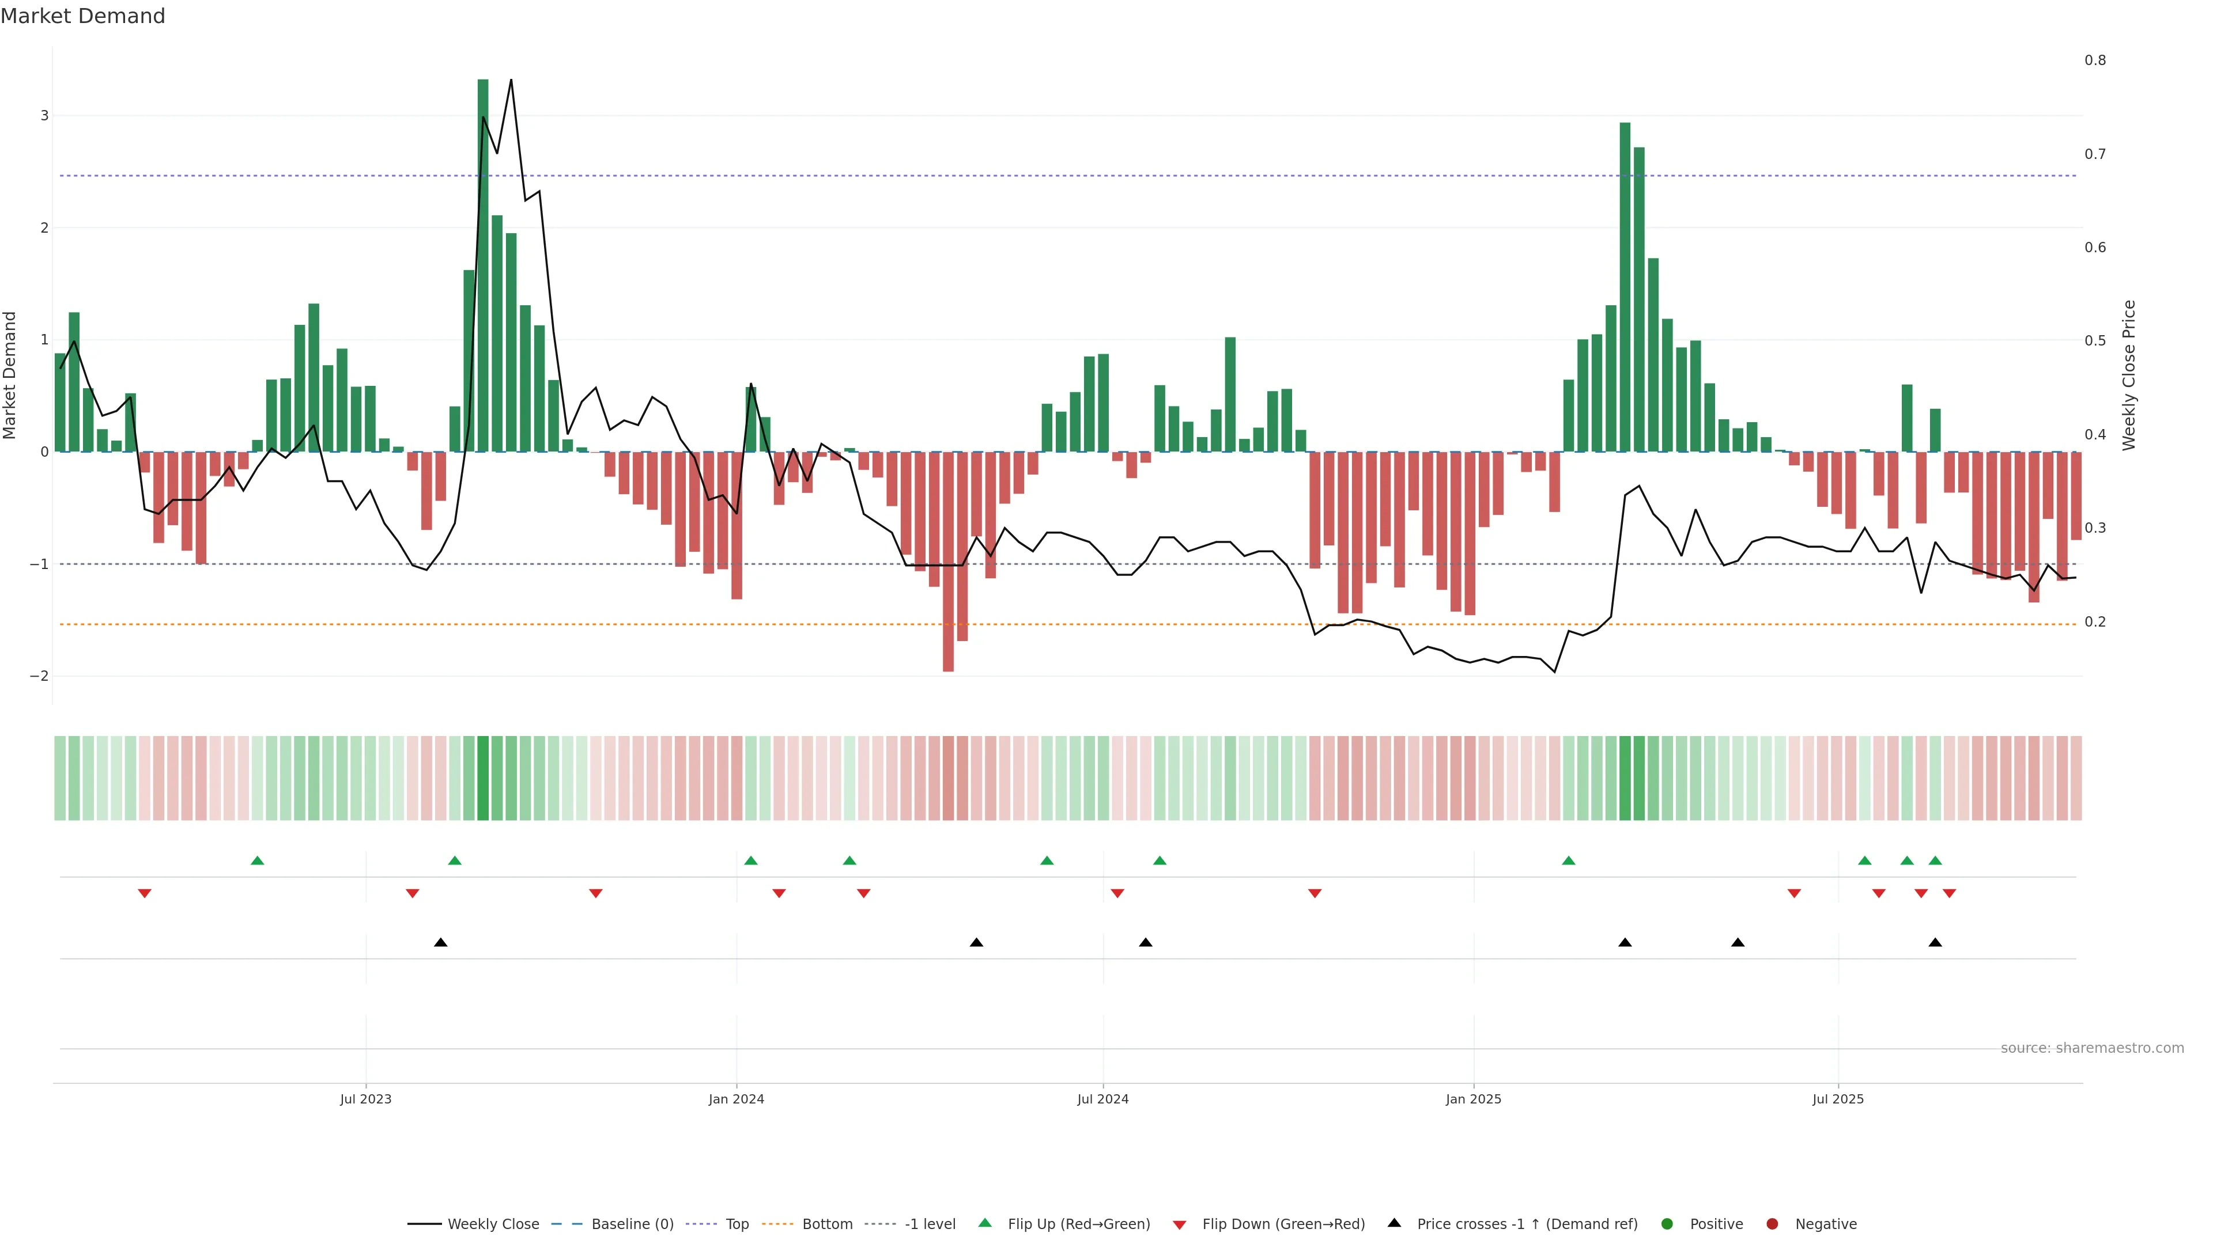Click the Market Demand chart title
The width and height of the screenshot is (2213, 1244).
click(x=82, y=16)
